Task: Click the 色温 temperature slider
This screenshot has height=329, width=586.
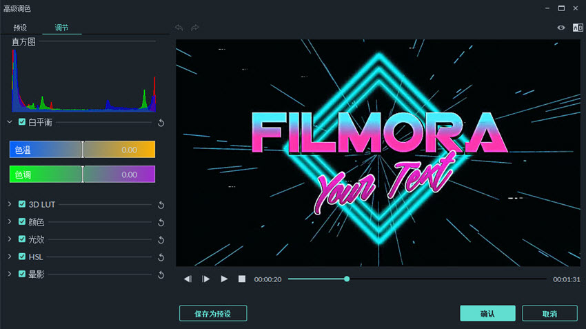Action: 82,149
